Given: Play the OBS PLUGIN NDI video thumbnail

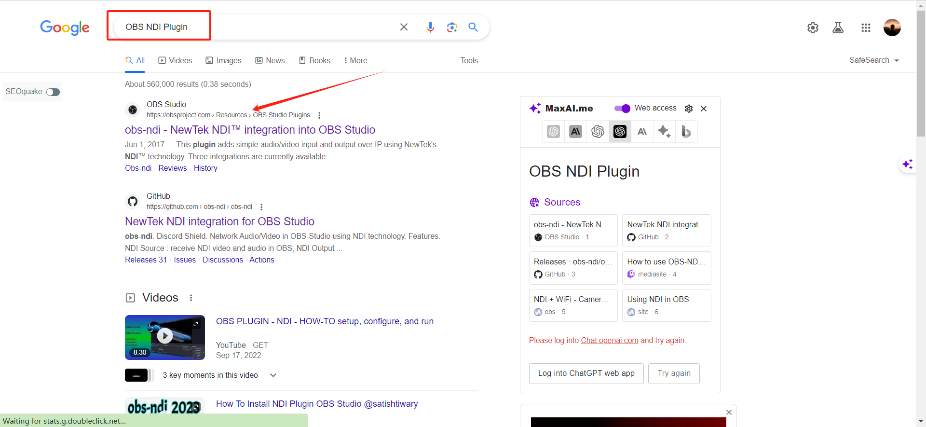Looking at the screenshot, I should [165, 337].
